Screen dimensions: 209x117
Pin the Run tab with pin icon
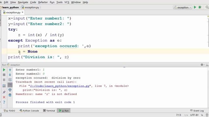4,92
